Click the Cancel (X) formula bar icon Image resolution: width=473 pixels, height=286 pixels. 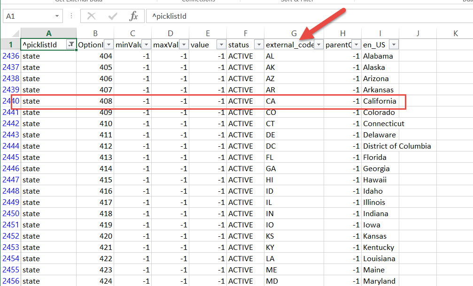point(91,16)
